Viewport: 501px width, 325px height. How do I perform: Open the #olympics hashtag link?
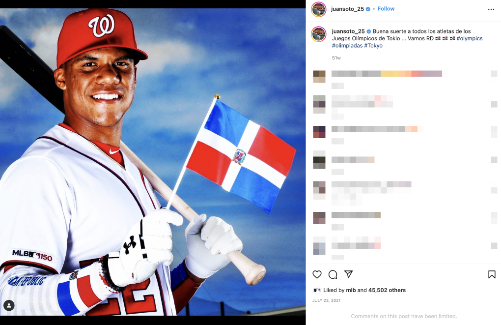coord(470,38)
